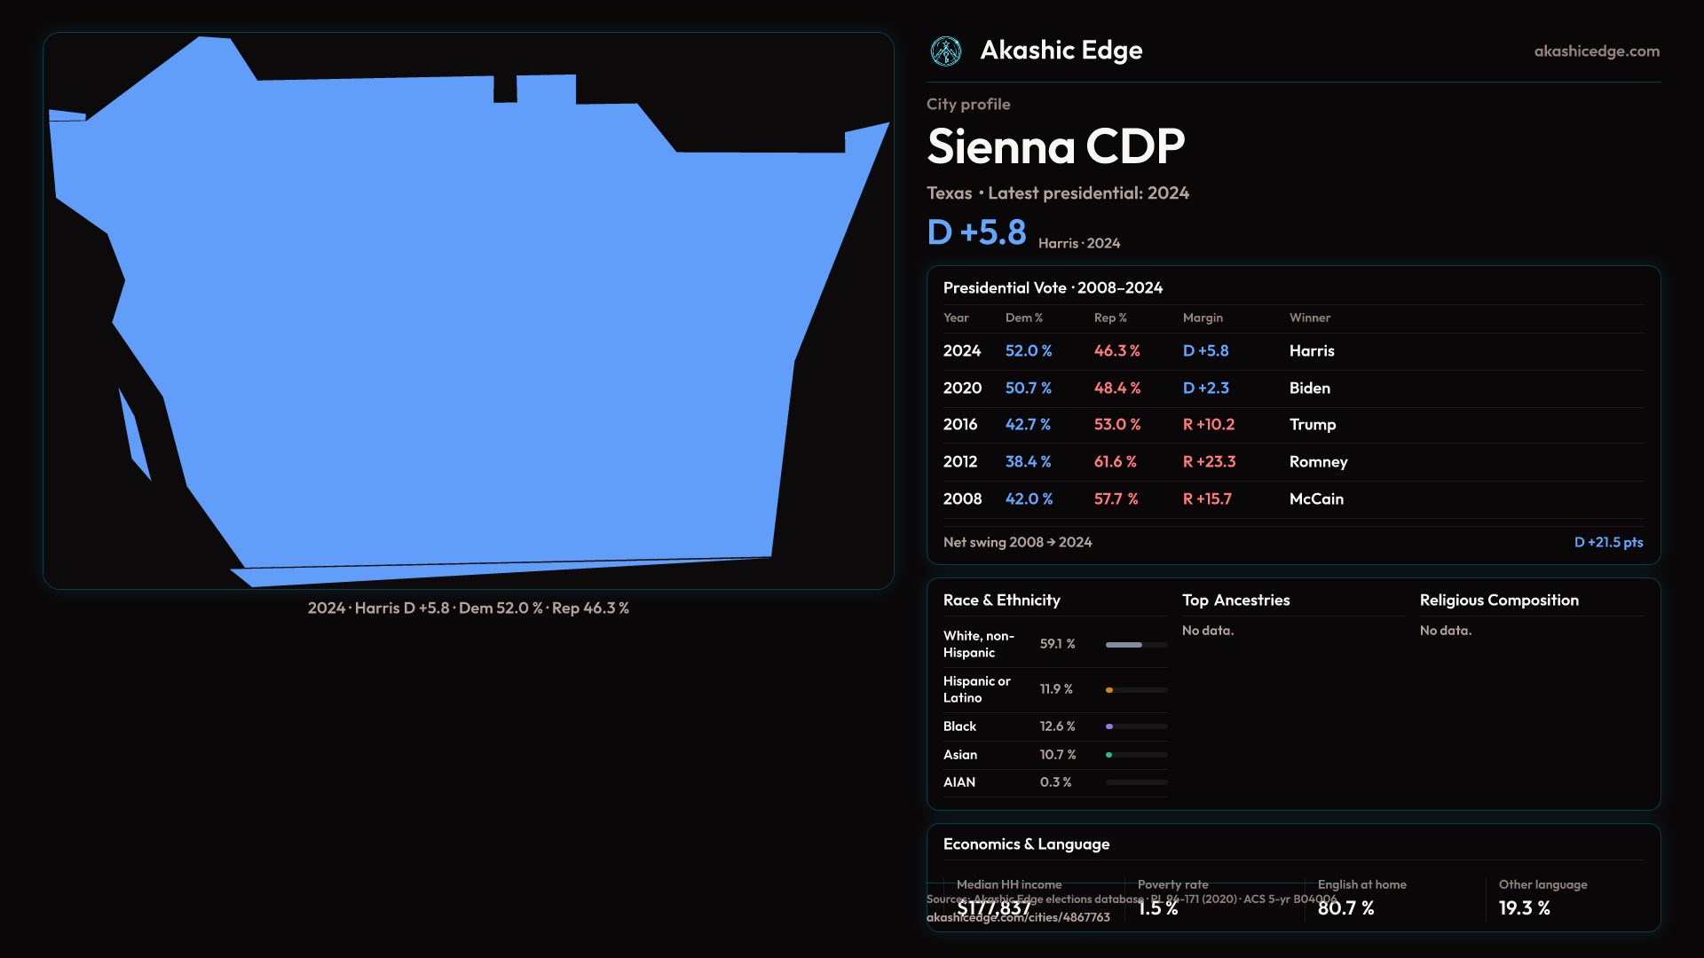Click the D +21.5 pts net swing value
This screenshot has width=1704, height=958.
pos(1607,542)
